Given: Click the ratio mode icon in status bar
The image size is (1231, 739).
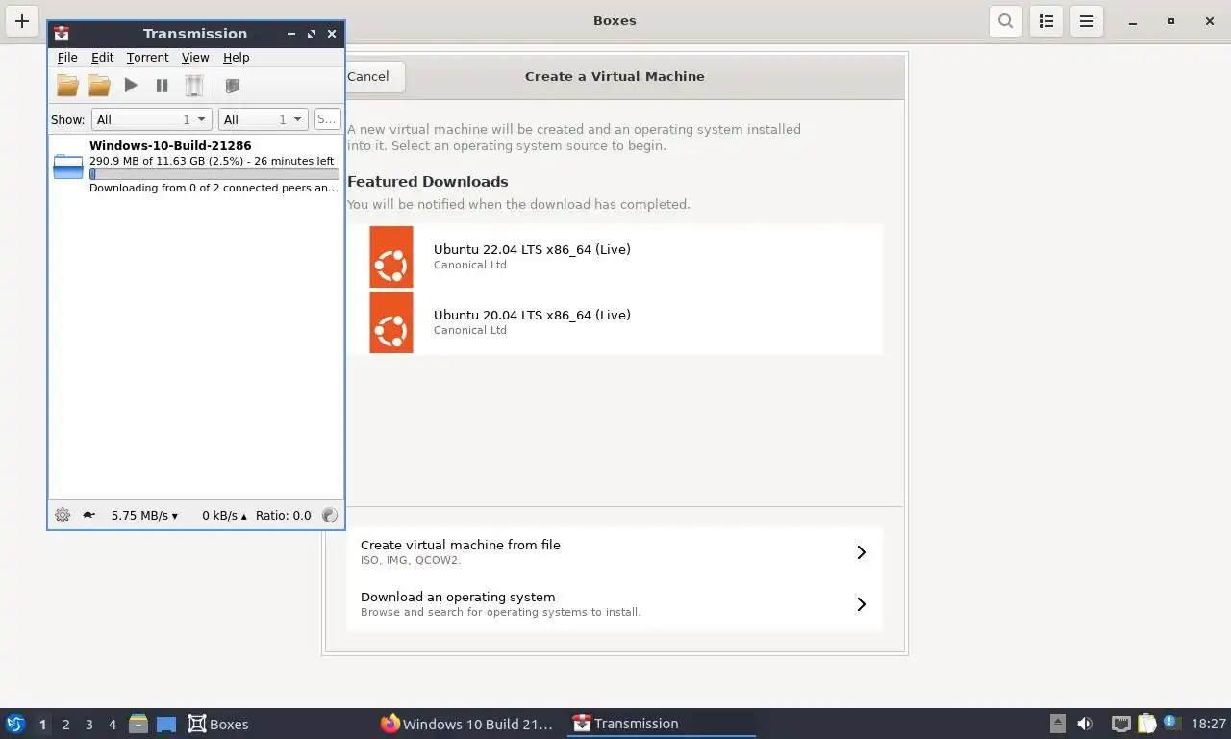Looking at the screenshot, I should tap(330, 515).
